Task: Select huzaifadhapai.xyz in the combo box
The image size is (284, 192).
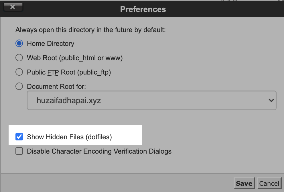Action: (x=151, y=100)
